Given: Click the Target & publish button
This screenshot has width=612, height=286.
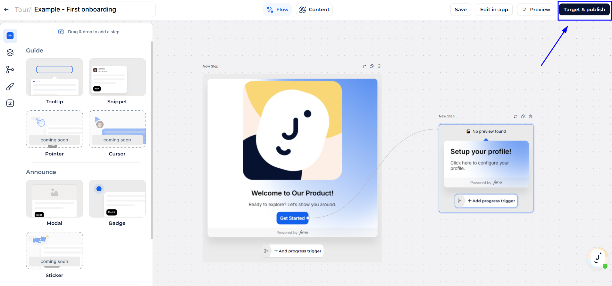Looking at the screenshot, I should pyautogui.click(x=584, y=10).
